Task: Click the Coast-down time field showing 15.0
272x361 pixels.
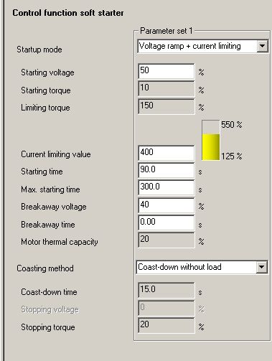Action: [x=166, y=290]
